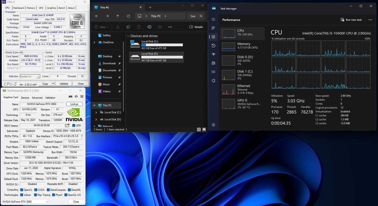The width and height of the screenshot is (378, 206).
Task: Click Bus Interface question mark test
Action: click(82, 136)
